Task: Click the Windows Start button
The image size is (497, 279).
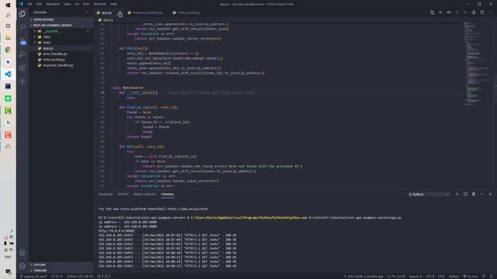Action: 8,5
